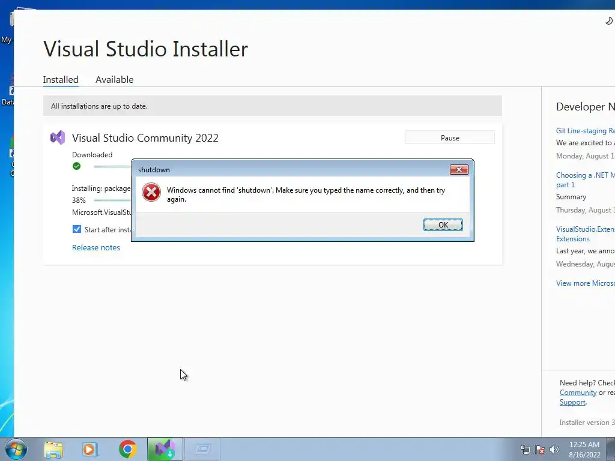
Task: Open the Community help link
Action: point(578,393)
